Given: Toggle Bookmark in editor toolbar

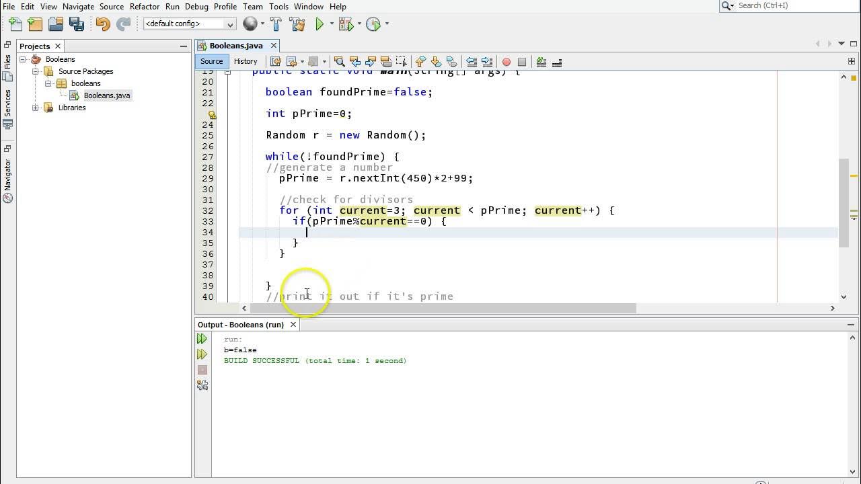Looking at the screenshot, I should tap(451, 62).
